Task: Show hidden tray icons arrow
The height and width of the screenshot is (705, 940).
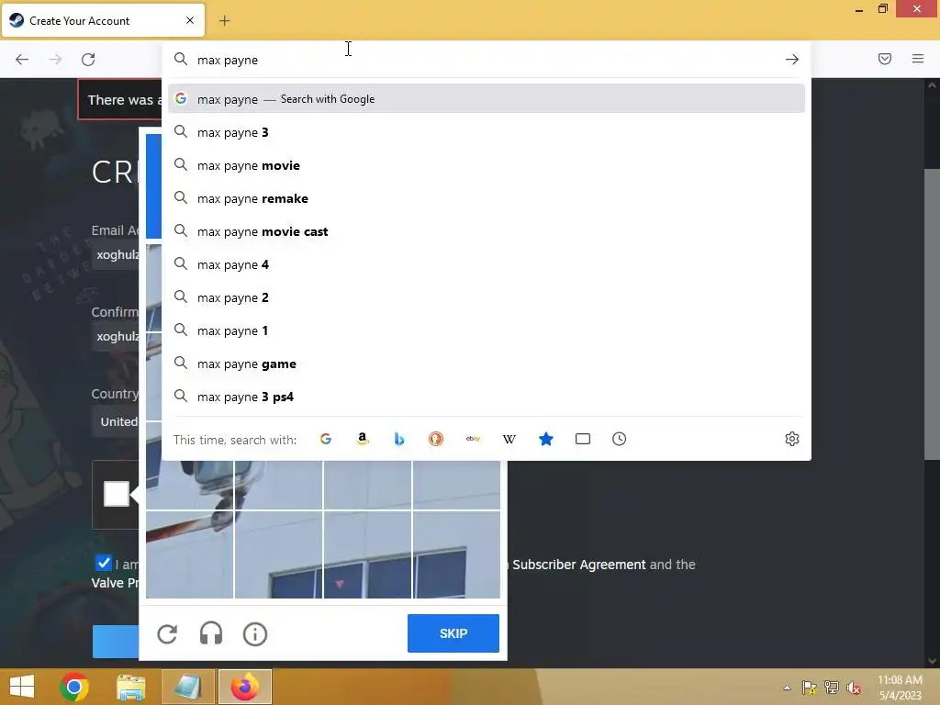Action: 787,688
